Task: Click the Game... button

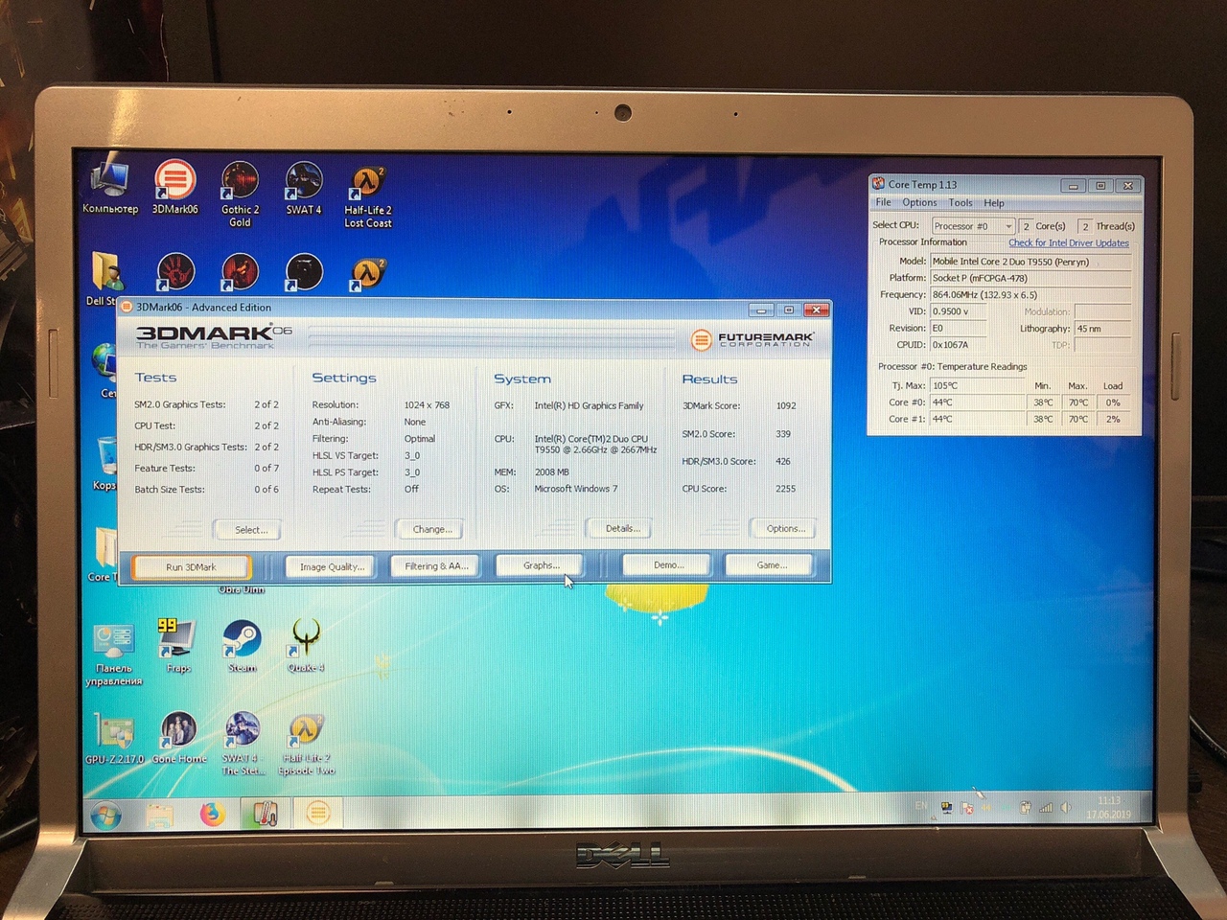Action: pos(772,565)
